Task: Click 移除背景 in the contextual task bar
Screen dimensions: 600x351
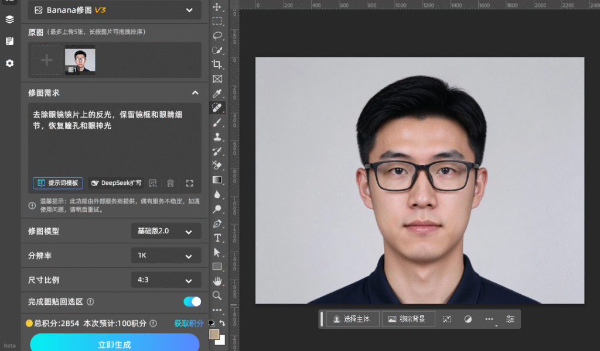Action: [408, 319]
